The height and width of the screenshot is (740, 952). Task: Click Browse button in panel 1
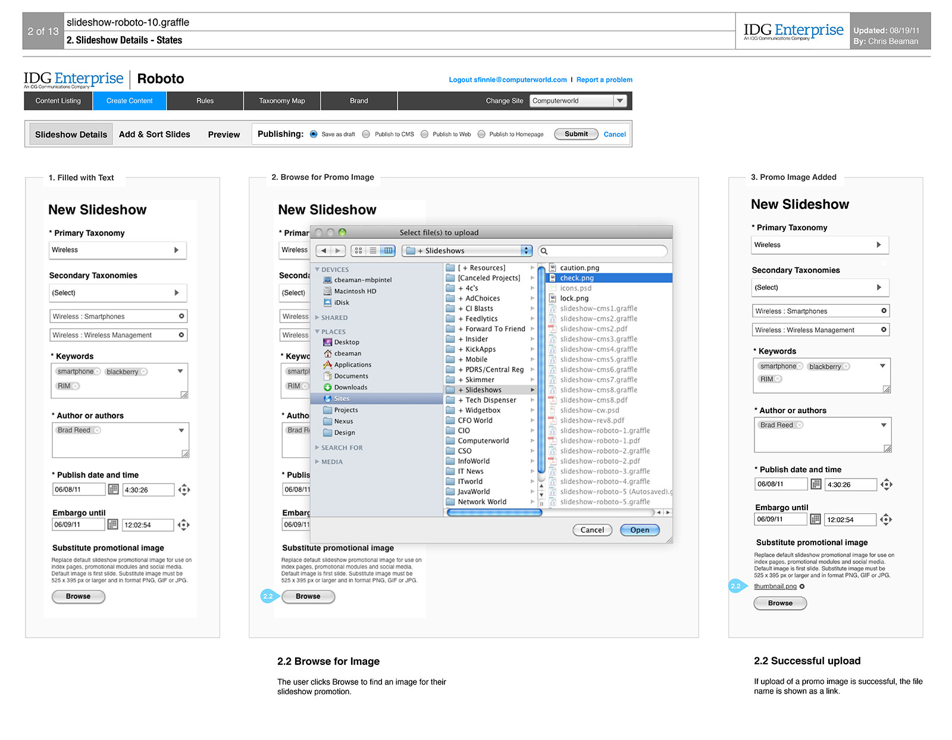point(79,597)
